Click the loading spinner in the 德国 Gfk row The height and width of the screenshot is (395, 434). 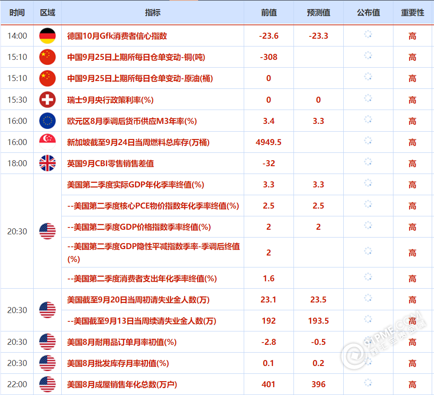(x=368, y=34)
